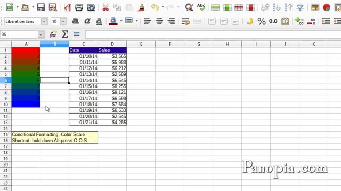Open the font size dropdown
341x191 pixels.
63,21
